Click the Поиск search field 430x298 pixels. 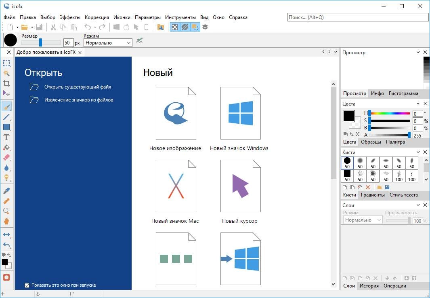coord(358,17)
